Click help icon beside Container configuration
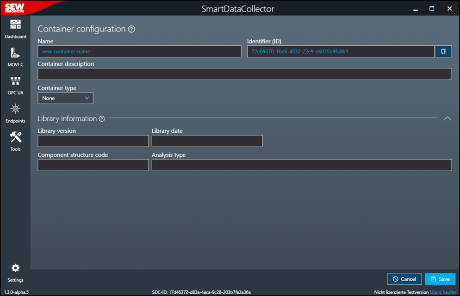 (131, 29)
